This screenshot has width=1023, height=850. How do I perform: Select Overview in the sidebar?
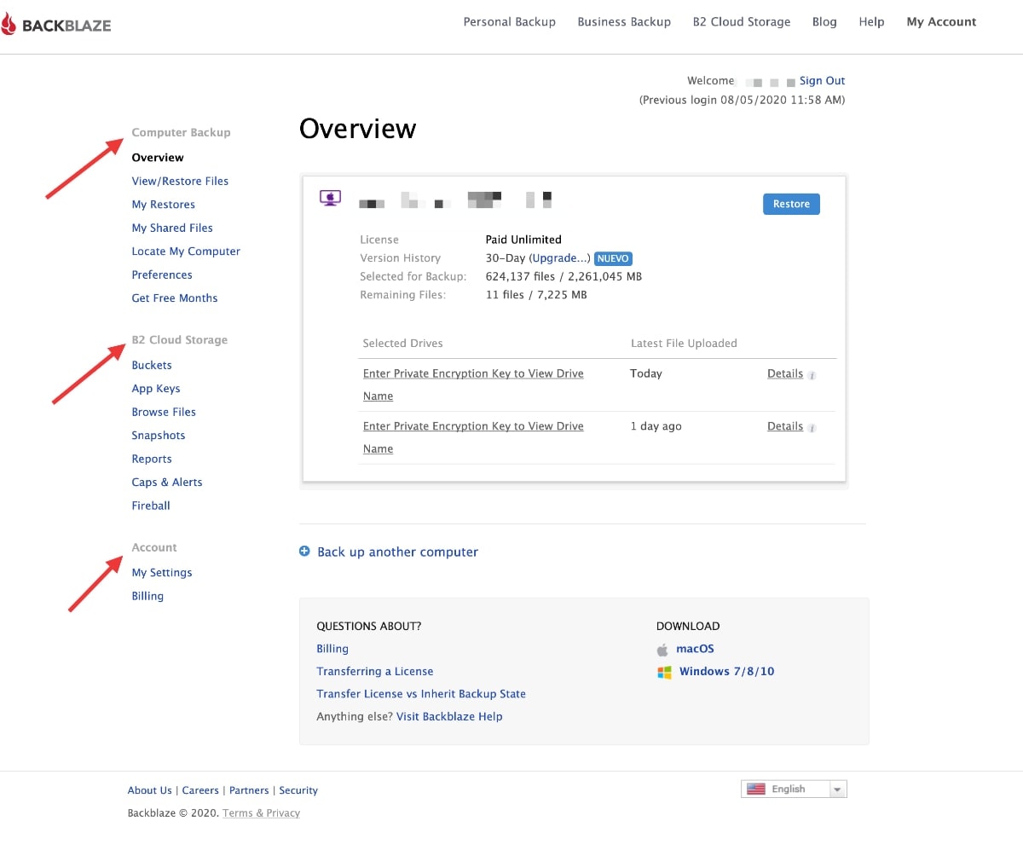coord(158,158)
